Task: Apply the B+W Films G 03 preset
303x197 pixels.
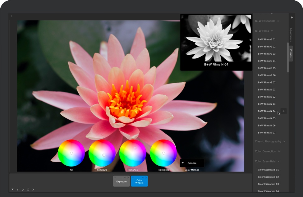Action: (267, 54)
